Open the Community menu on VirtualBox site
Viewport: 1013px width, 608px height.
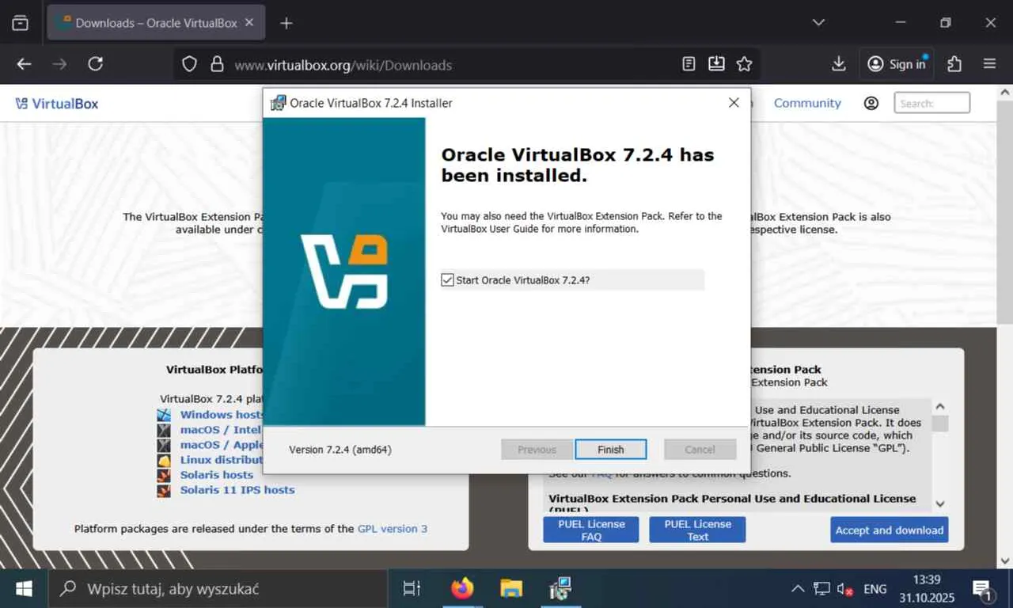point(807,103)
